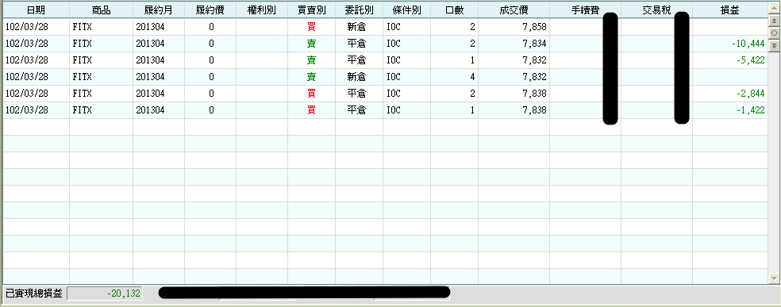Click the small circle button in scrollbar
The image size is (781, 307).
coord(774,33)
